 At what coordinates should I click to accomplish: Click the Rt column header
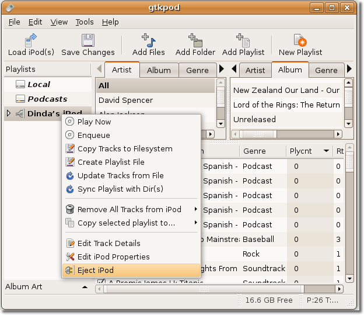tap(339, 151)
